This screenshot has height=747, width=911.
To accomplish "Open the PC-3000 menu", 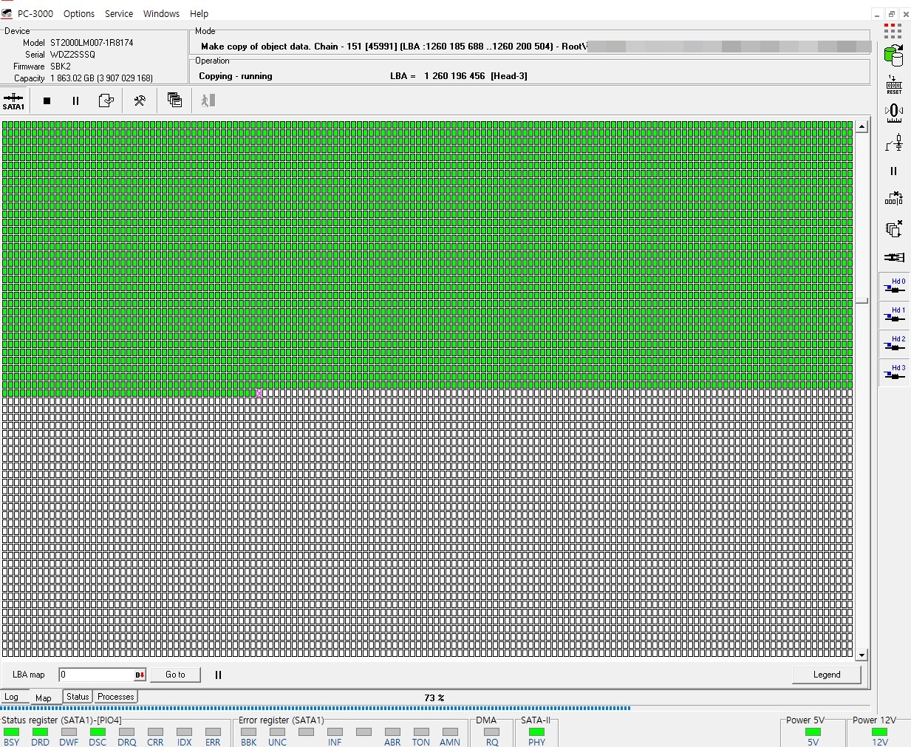I will click(35, 13).
